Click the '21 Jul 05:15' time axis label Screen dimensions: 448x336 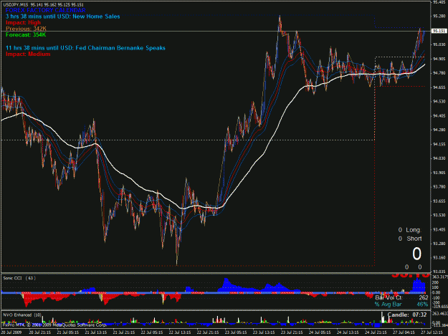click(x=68, y=332)
